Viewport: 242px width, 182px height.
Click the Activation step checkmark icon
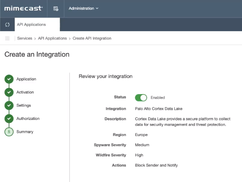[x=9, y=93]
